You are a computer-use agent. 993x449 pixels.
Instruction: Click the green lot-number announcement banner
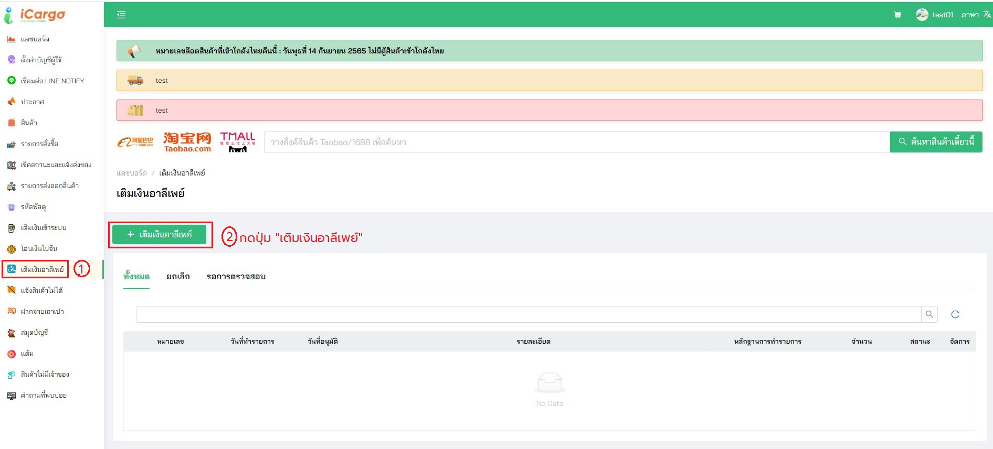pos(550,51)
